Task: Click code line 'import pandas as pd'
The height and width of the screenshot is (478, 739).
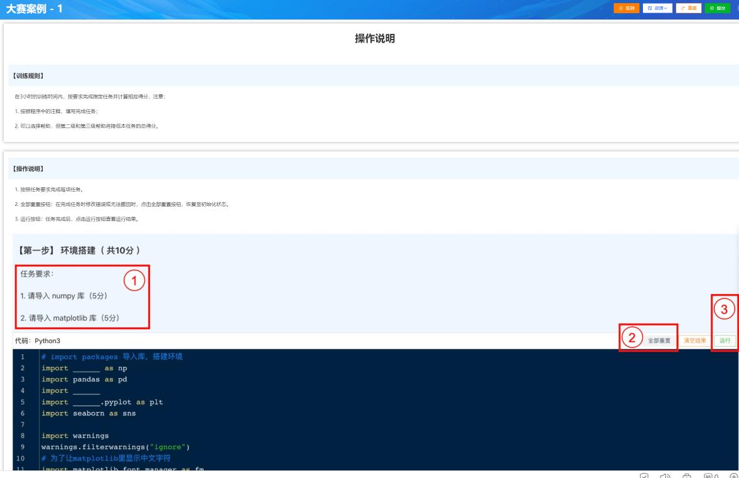Action: [x=84, y=379]
